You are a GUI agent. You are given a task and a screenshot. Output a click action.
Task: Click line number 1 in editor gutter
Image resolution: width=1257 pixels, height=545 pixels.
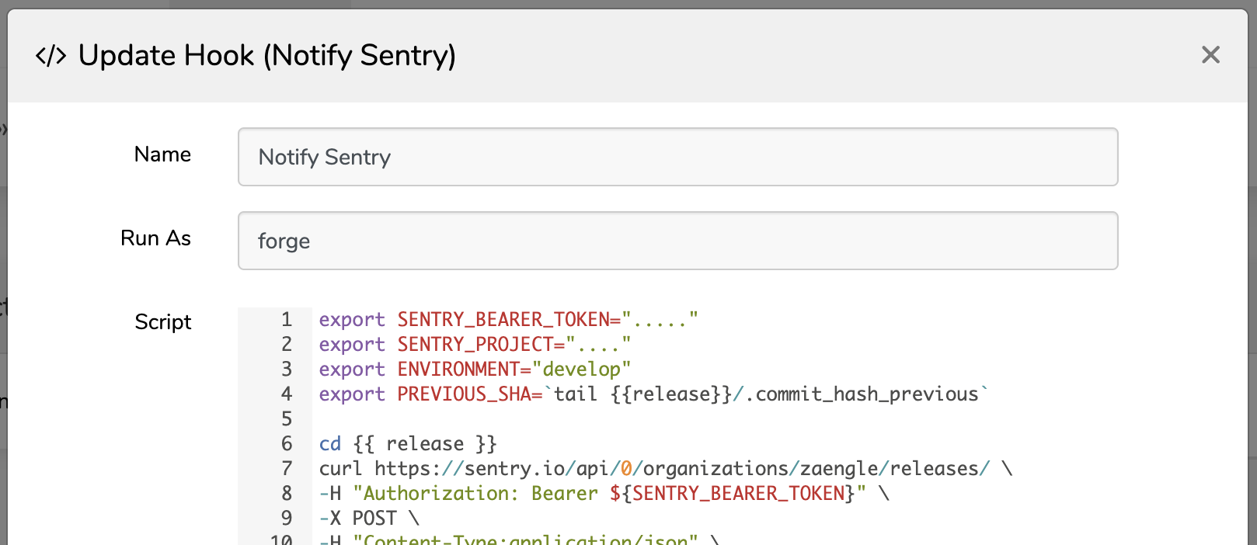pyautogui.click(x=287, y=319)
